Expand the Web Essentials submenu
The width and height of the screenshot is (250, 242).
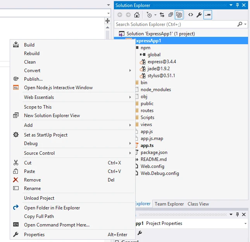click(x=72, y=97)
